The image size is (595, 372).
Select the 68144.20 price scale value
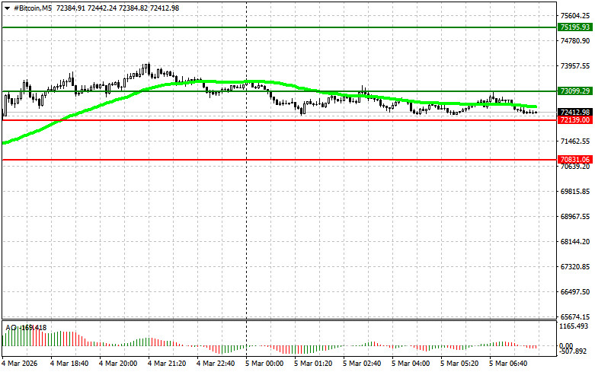coord(575,242)
